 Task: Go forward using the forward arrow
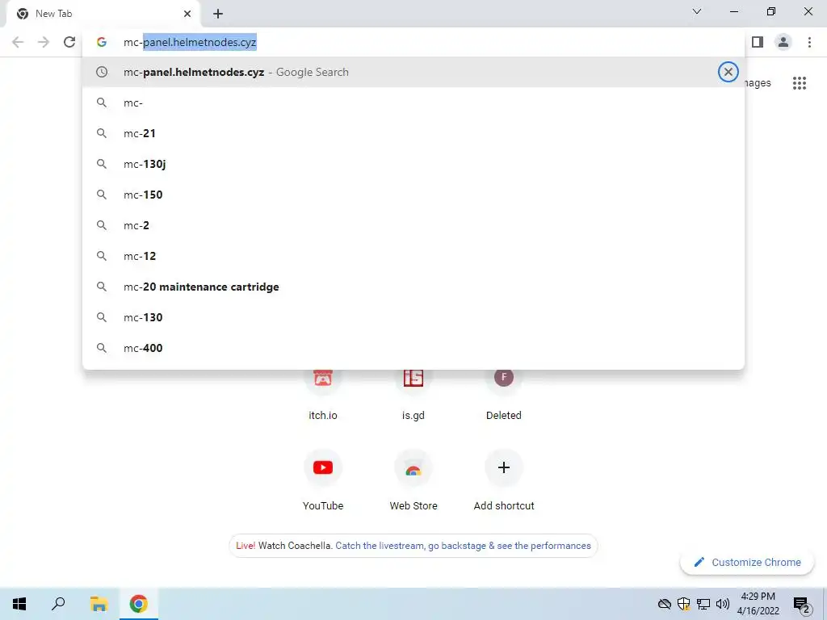[x=44, y=42]
